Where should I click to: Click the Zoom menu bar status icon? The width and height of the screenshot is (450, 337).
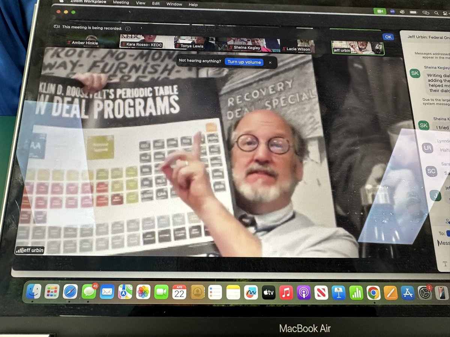pos(391,12)
